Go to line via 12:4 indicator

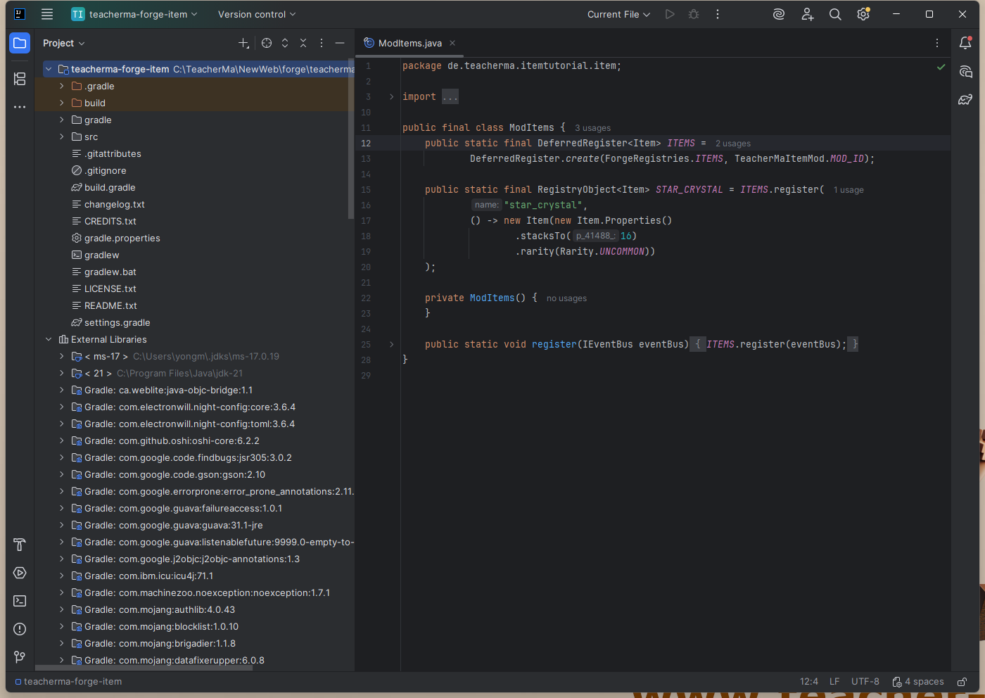coord(809,681)
